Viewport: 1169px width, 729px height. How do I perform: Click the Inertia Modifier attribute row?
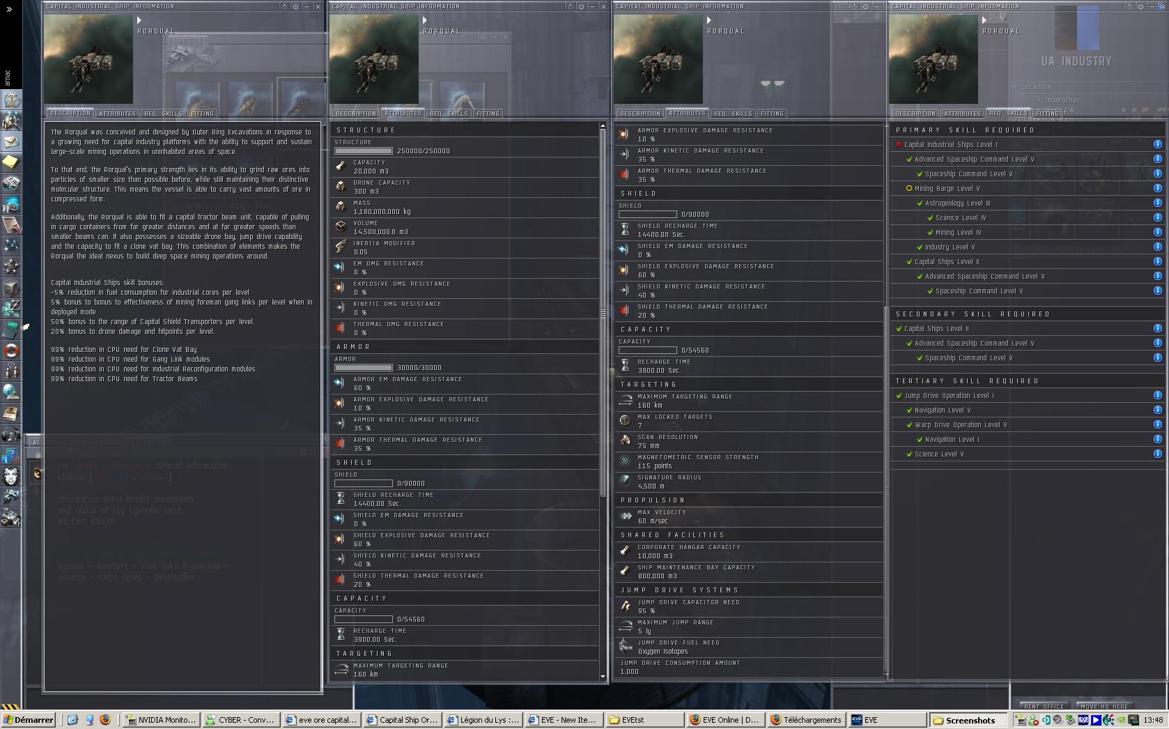[x=465, y=247]
